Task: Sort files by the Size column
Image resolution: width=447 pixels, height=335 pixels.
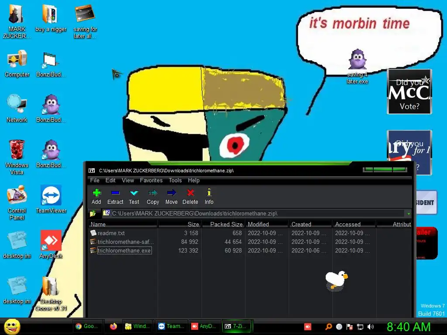Action: point(179,224)
